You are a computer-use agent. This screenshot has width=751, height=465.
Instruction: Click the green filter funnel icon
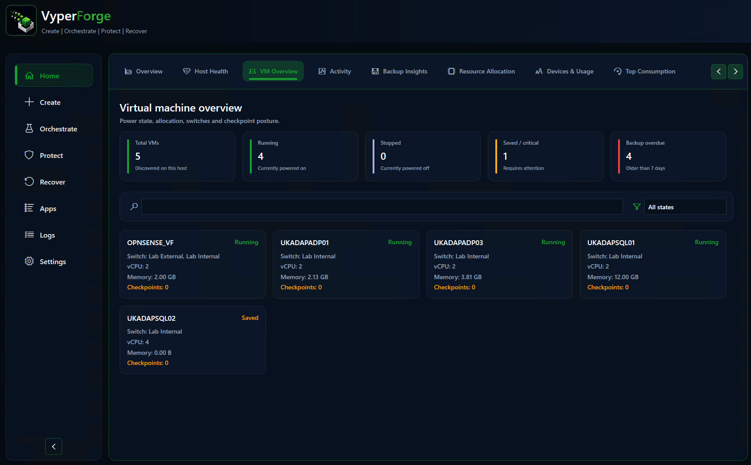[637, 207]
